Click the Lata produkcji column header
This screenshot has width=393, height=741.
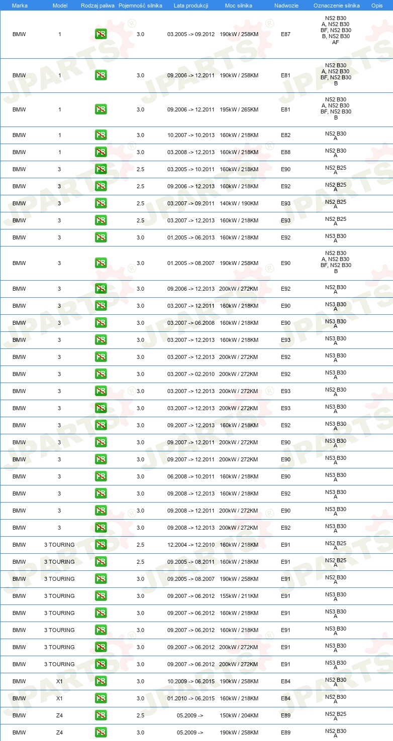click(191, 5)
